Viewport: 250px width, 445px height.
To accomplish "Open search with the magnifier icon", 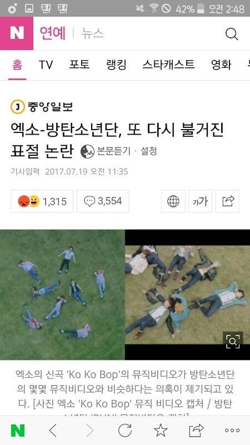I will point(232,34).
